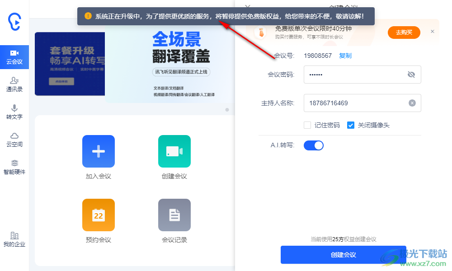
Task: Open 我的企业 in the sidebar
Action: [14, 239]
